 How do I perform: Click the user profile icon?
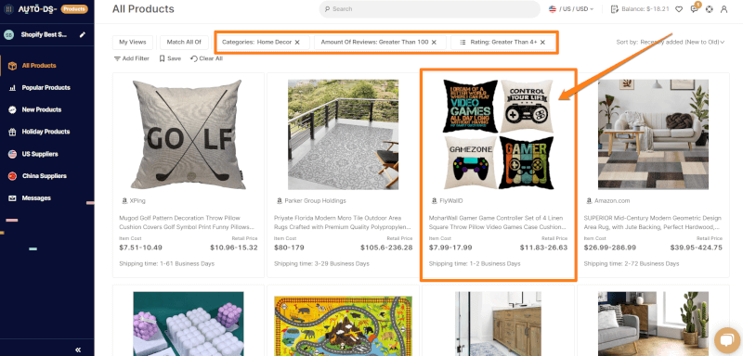coord(723,9)
